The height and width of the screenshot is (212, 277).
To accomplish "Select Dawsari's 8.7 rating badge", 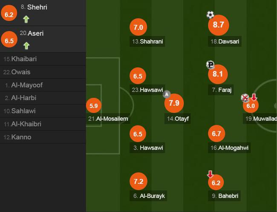I will click(x=219, y=25).
